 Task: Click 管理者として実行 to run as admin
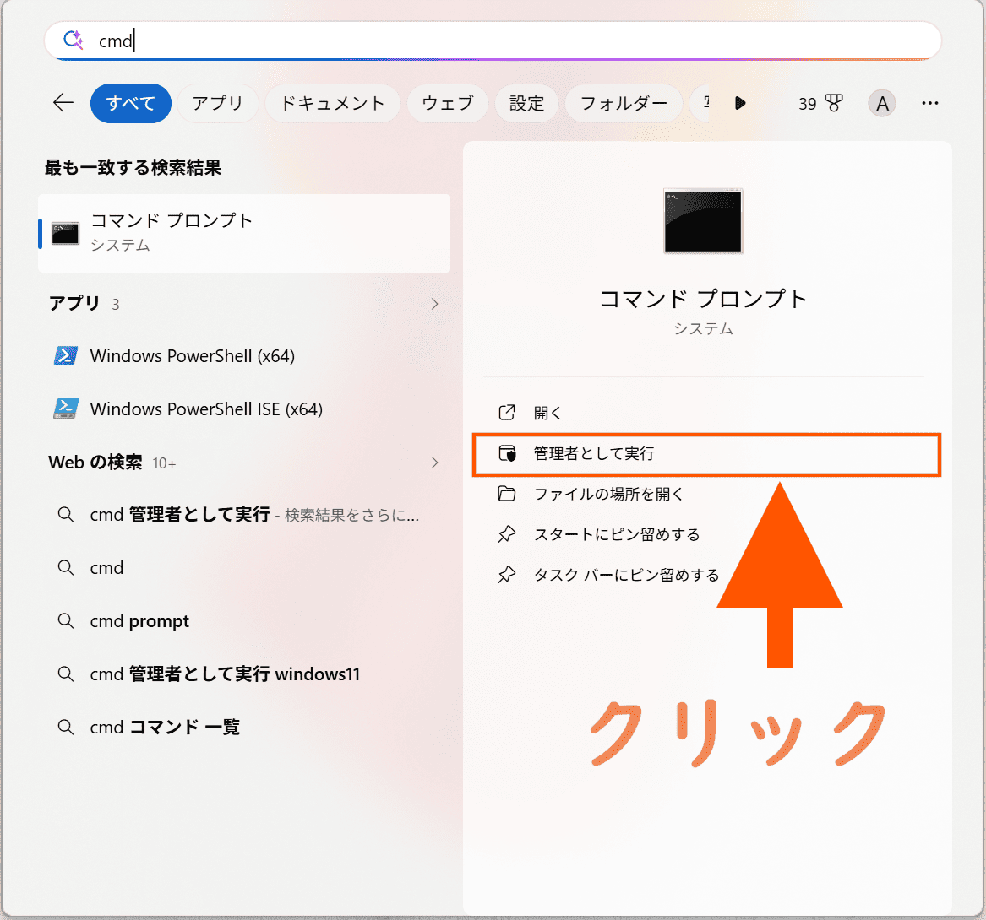593,454
